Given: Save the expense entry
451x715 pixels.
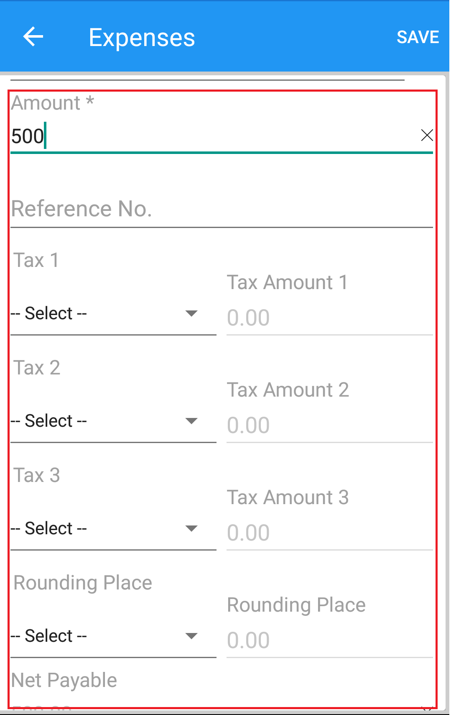Looking at the screenshot, I should [418, 37].
